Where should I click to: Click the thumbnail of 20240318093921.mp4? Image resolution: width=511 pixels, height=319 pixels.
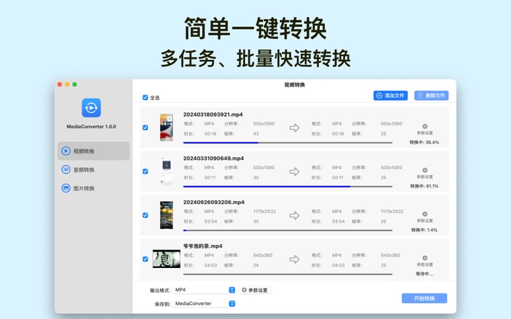tap(167, 127)
